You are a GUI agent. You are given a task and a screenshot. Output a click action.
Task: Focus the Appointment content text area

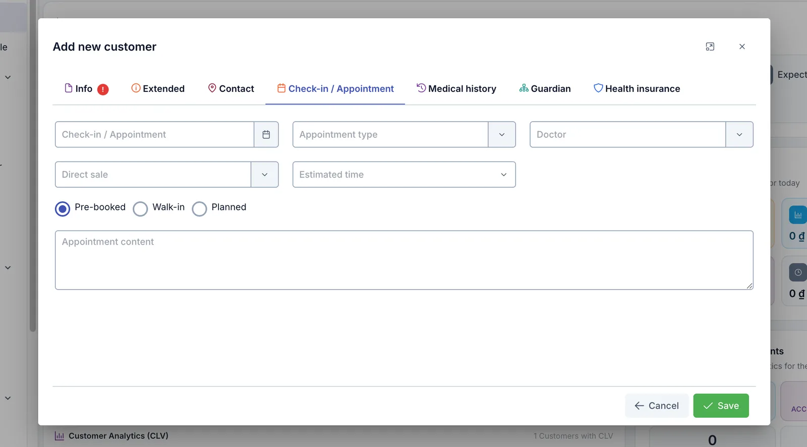(x=404, y=260)
